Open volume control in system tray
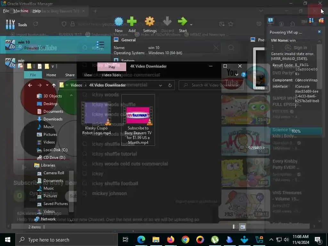The image size is (328, 246). coord(286,240)
